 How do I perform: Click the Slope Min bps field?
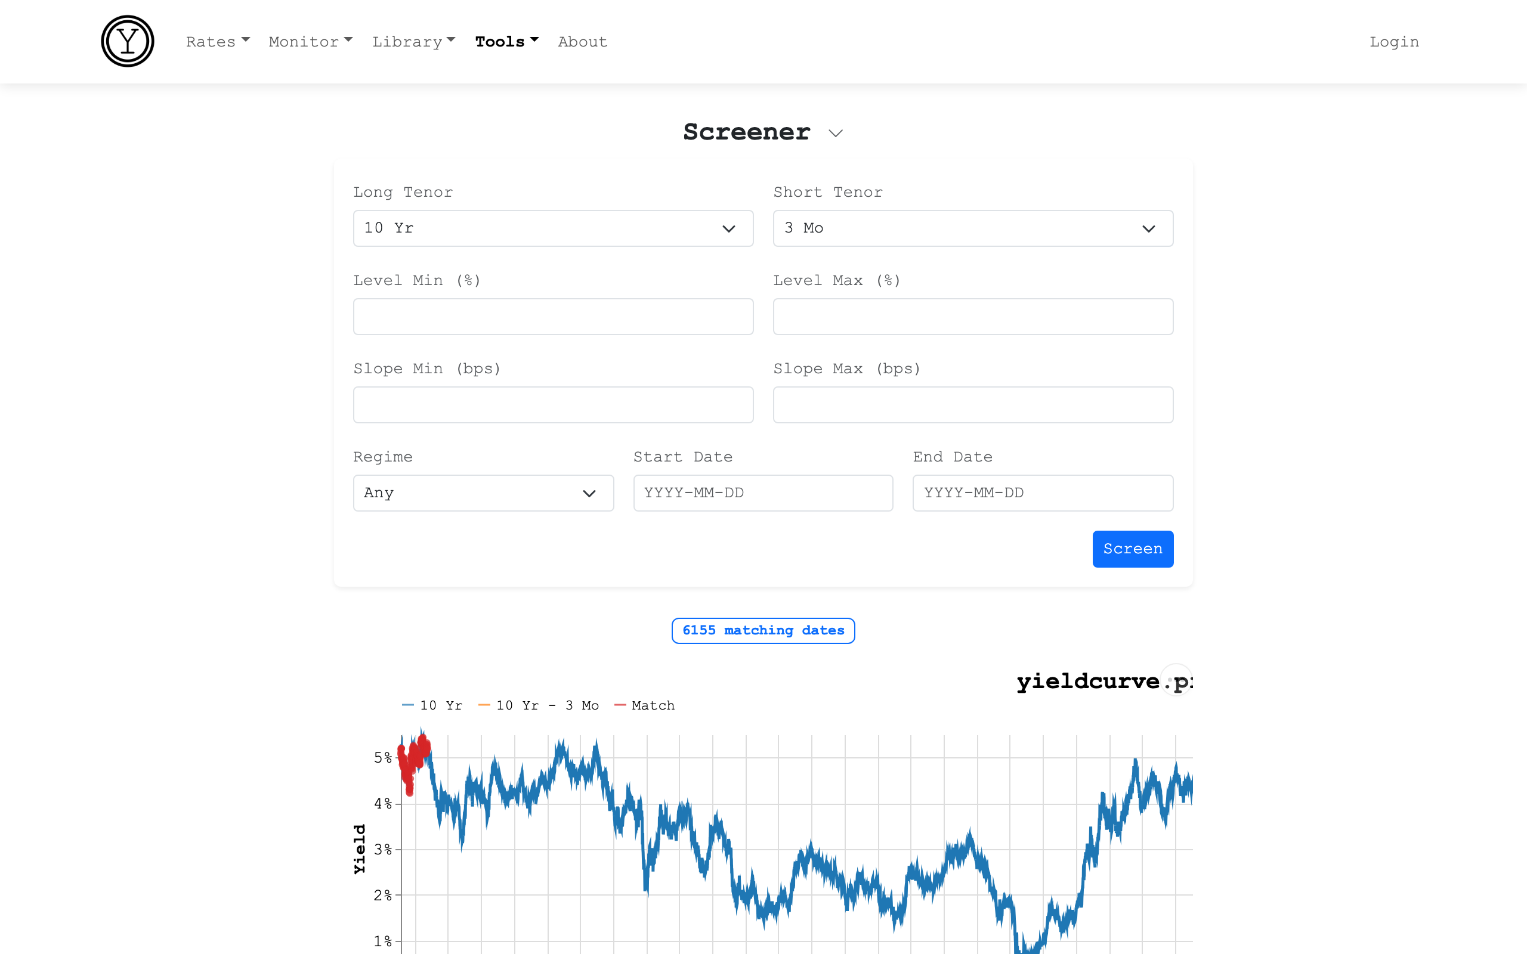[x=553, y=405]
